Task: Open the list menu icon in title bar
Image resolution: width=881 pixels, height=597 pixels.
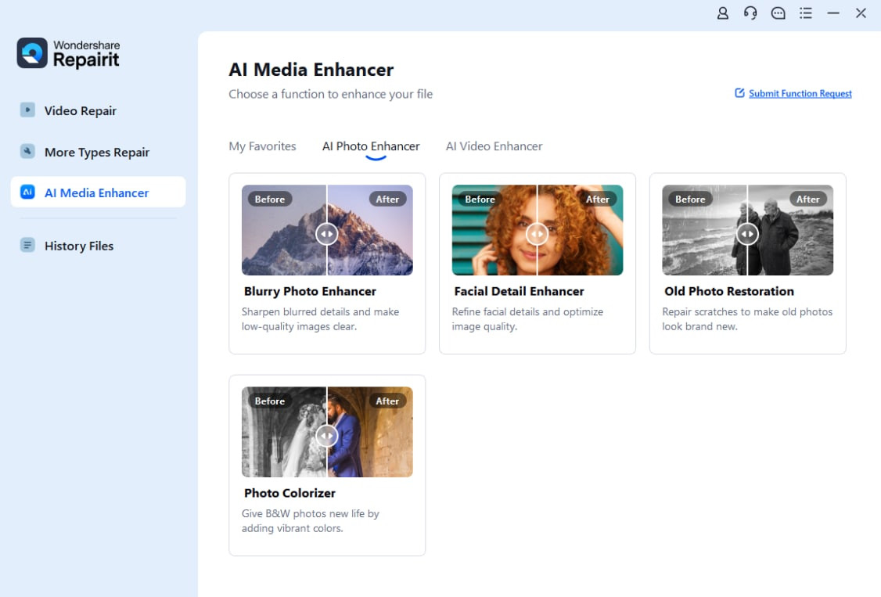Action: [806, 13]
